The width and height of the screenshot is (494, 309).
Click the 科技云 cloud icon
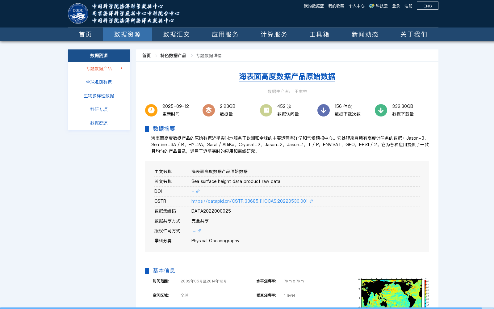[372, 6]
